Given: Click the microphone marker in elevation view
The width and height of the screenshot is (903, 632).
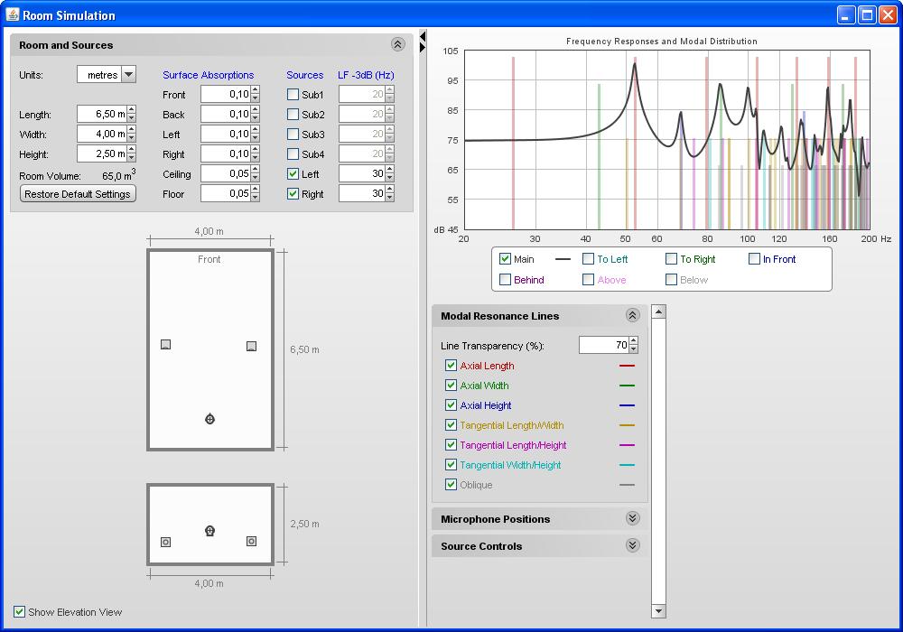Looking at the screenshot, I should pos(209,531).
